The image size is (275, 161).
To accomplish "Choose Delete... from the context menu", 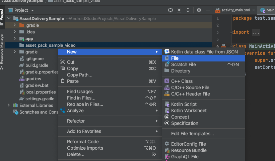I will click(110, 154).
